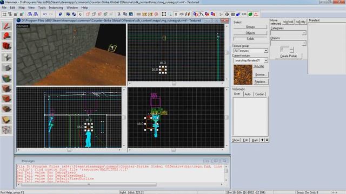Select the gray Block creation tool

6,68
